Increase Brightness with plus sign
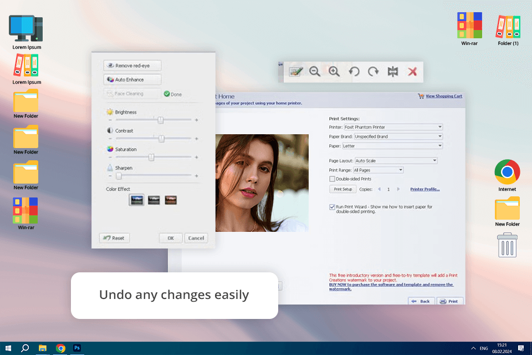Screen dimensions: 532x355 coord(196,120)
